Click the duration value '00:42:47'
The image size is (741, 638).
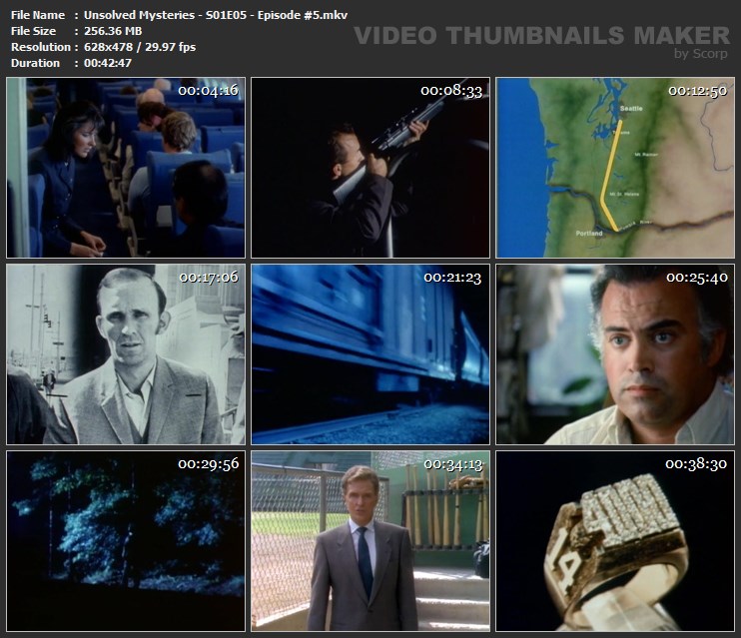point(108,63)
